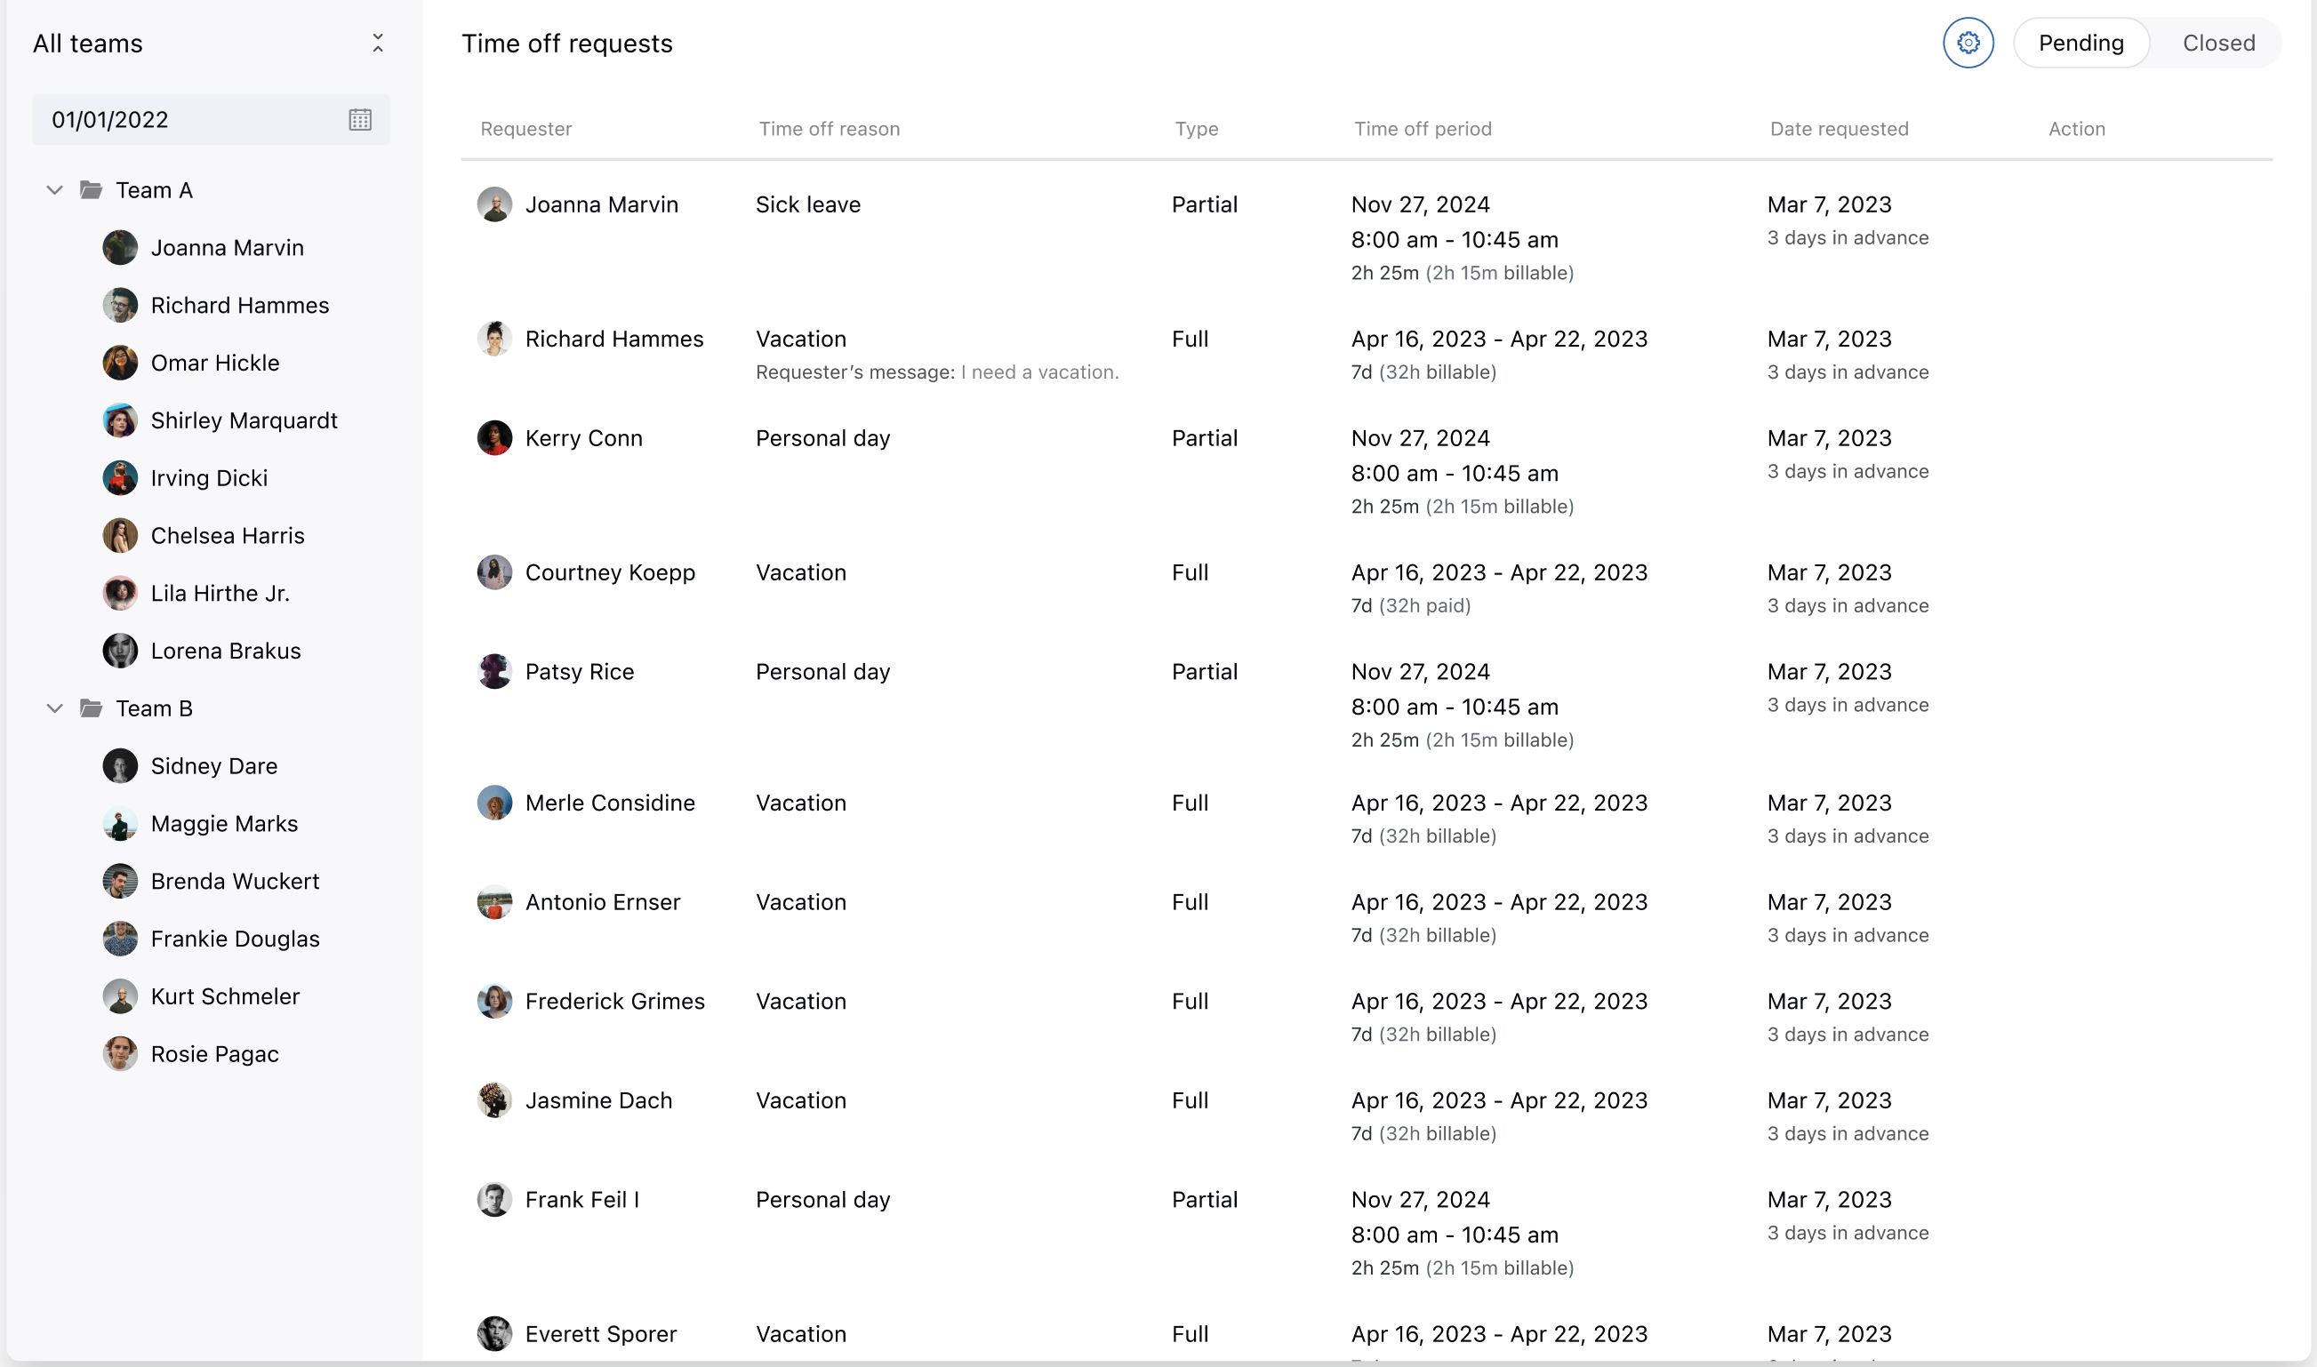The image size is (2317, 1367).
Task: Click Lorena Brakus's avatar in sidebar
Action: [x=120, y=652]
